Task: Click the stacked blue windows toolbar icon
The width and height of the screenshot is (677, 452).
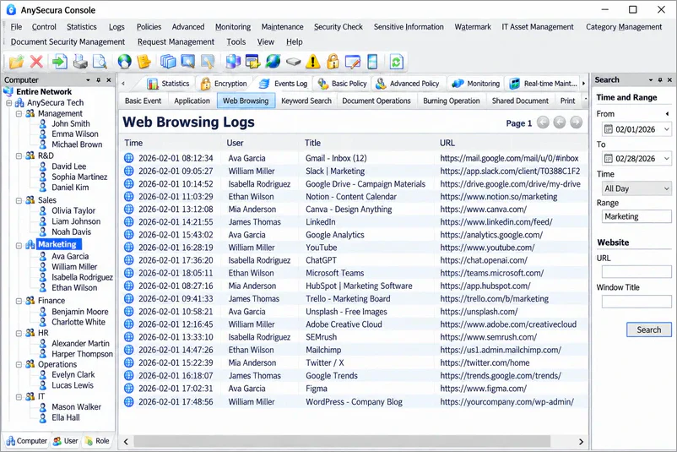Action: tap(168, 62)
